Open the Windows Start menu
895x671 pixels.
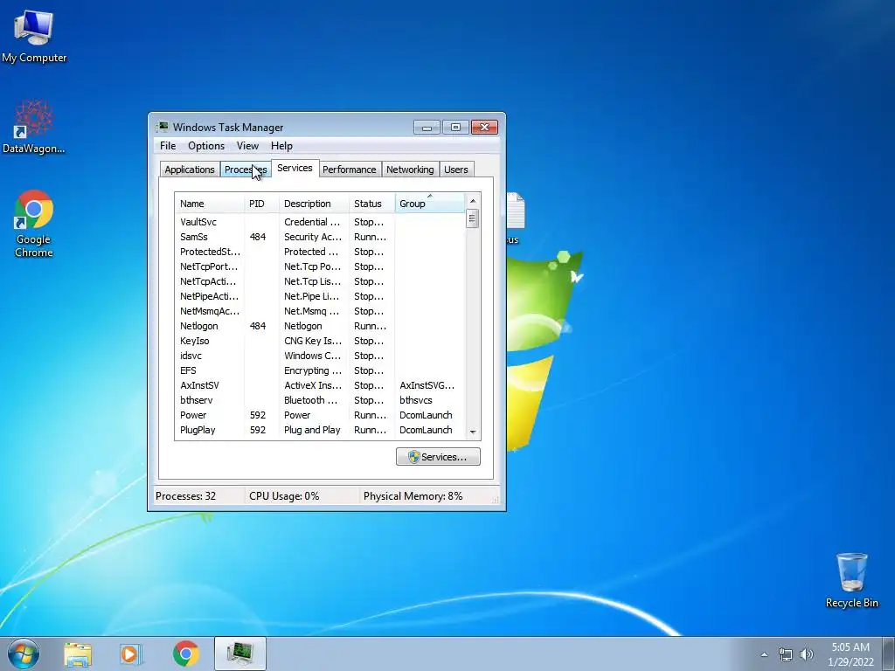pos(24,654)
